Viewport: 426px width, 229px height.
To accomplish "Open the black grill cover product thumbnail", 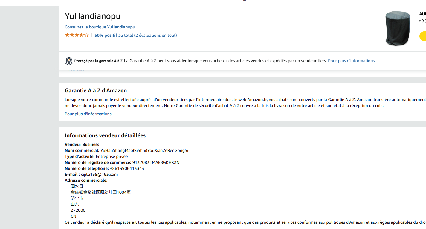I will pyautogui.click(x=398, y=28).
